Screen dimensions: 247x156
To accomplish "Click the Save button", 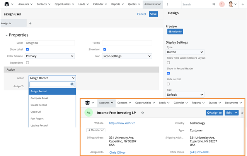I will (153, 14).
